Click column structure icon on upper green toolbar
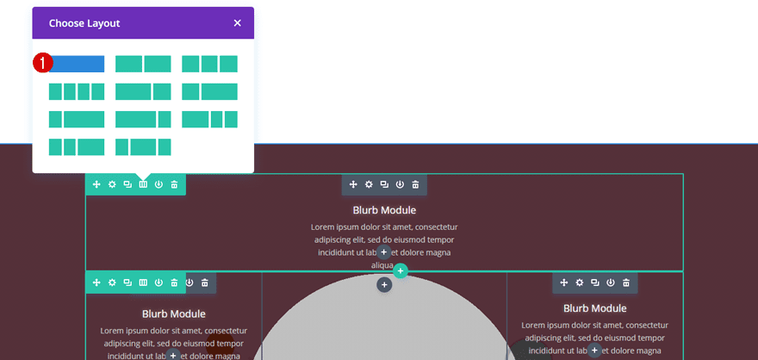Screen dimensions: 758x360 [143, 184]
